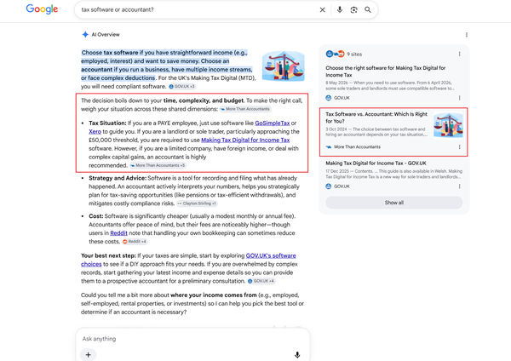Open 'Choose the right software for Making Tax Digital' result
The height and width of the screenshot is (361, 511).
386,72
